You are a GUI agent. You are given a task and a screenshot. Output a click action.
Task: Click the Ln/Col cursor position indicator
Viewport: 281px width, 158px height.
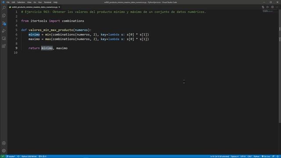pyautogui.click(x=220, y=156)
